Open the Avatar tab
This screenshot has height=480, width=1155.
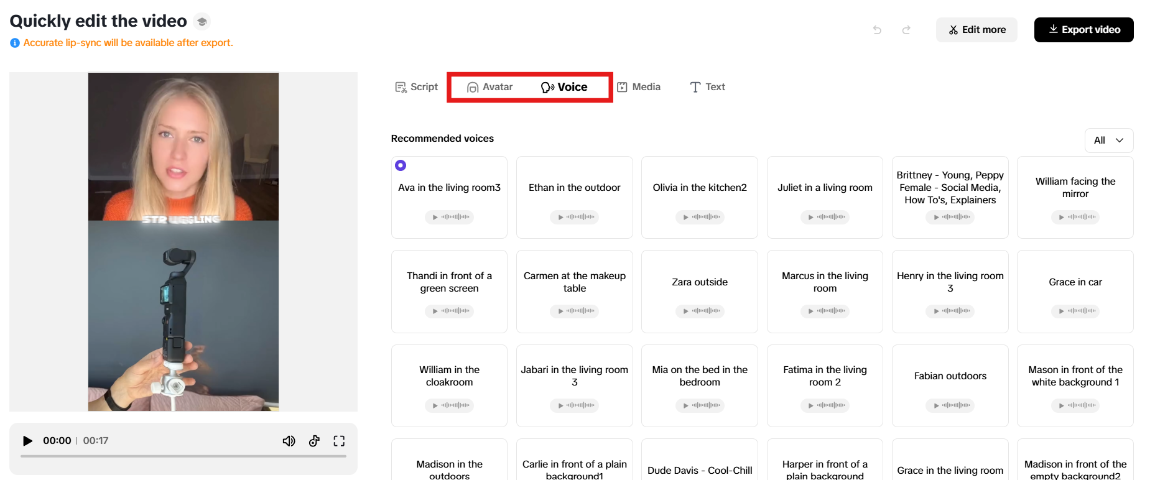(x=490, y=87)
